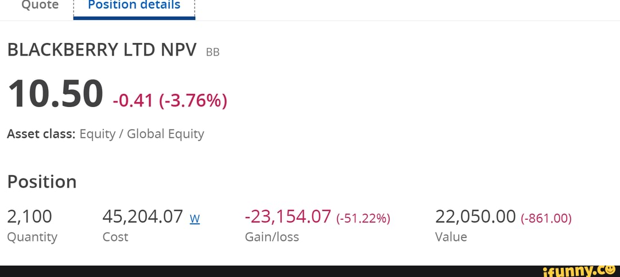Click the -23,154.07 loss amount
Viewport: 620px width, 277px height.
coord(288,216)
